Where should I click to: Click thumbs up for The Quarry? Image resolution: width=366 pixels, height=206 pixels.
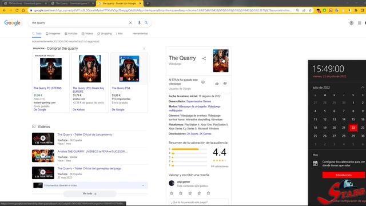click(x=217, y=84)
